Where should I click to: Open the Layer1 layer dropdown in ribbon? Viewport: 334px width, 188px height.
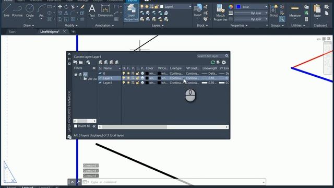(190, 7)
